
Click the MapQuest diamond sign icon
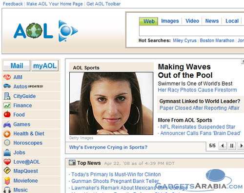click(x=7, y=171)
